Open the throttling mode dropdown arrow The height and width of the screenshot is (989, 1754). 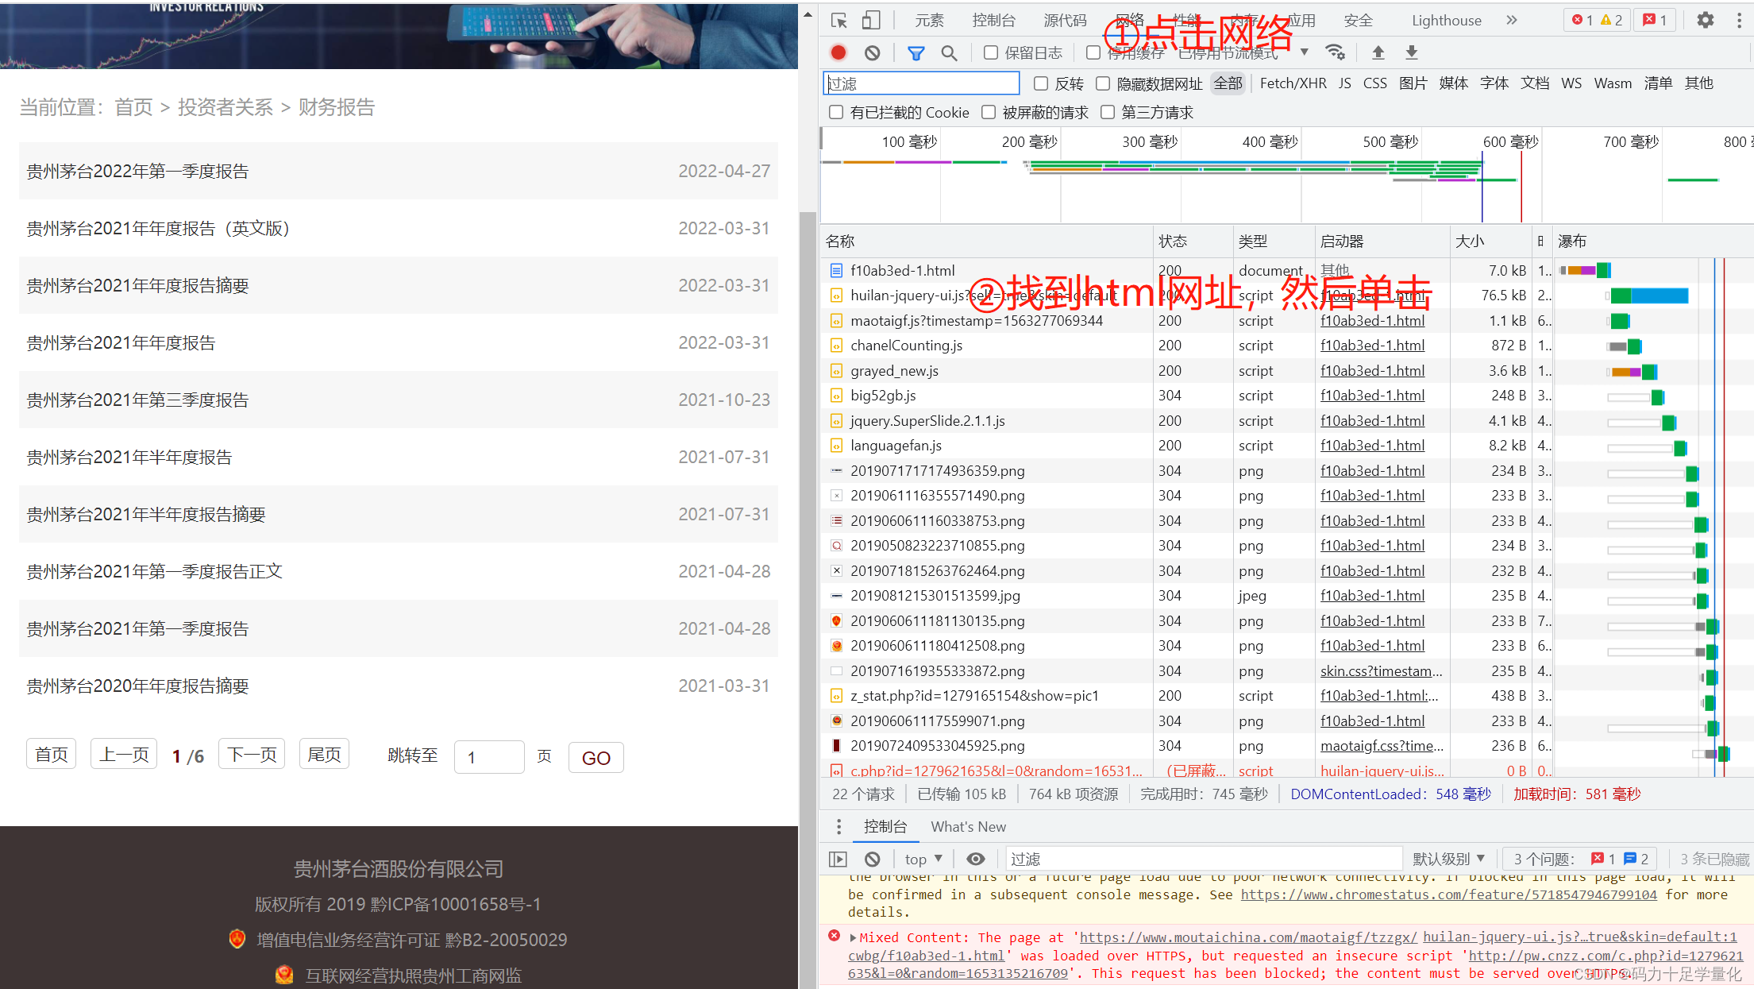[1304, 53]
